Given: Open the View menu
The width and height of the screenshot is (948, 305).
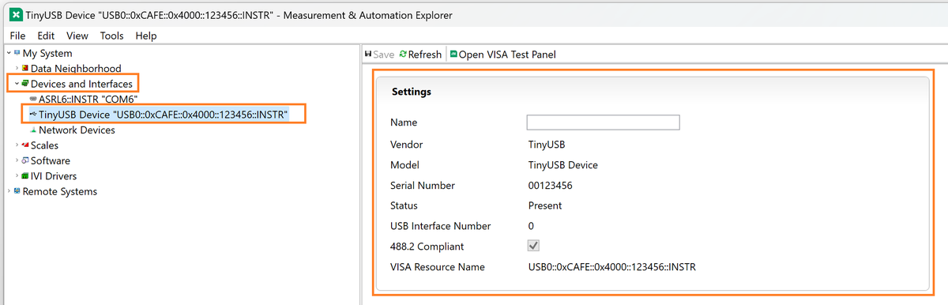Looking at the screenshot, I should click(77, 36).
